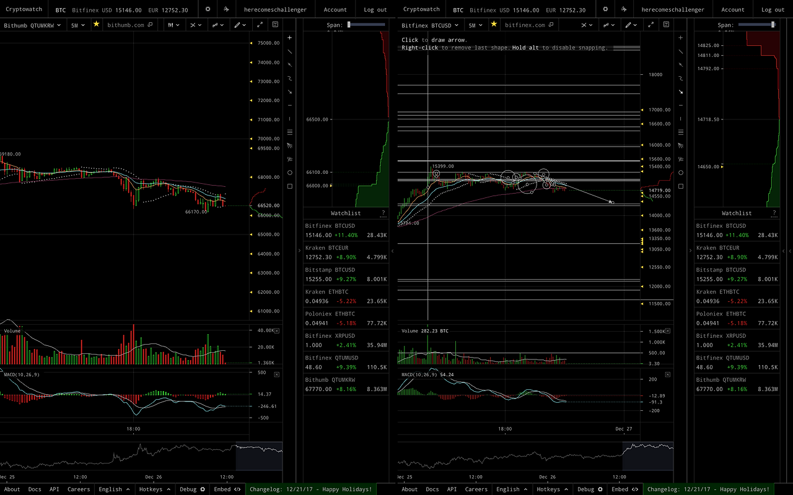Image resolution: width=793 pixels, height=495 pixels.
Task: Select Poloniex ETHBTC in the right watchlist
Action: coord(737,319)
